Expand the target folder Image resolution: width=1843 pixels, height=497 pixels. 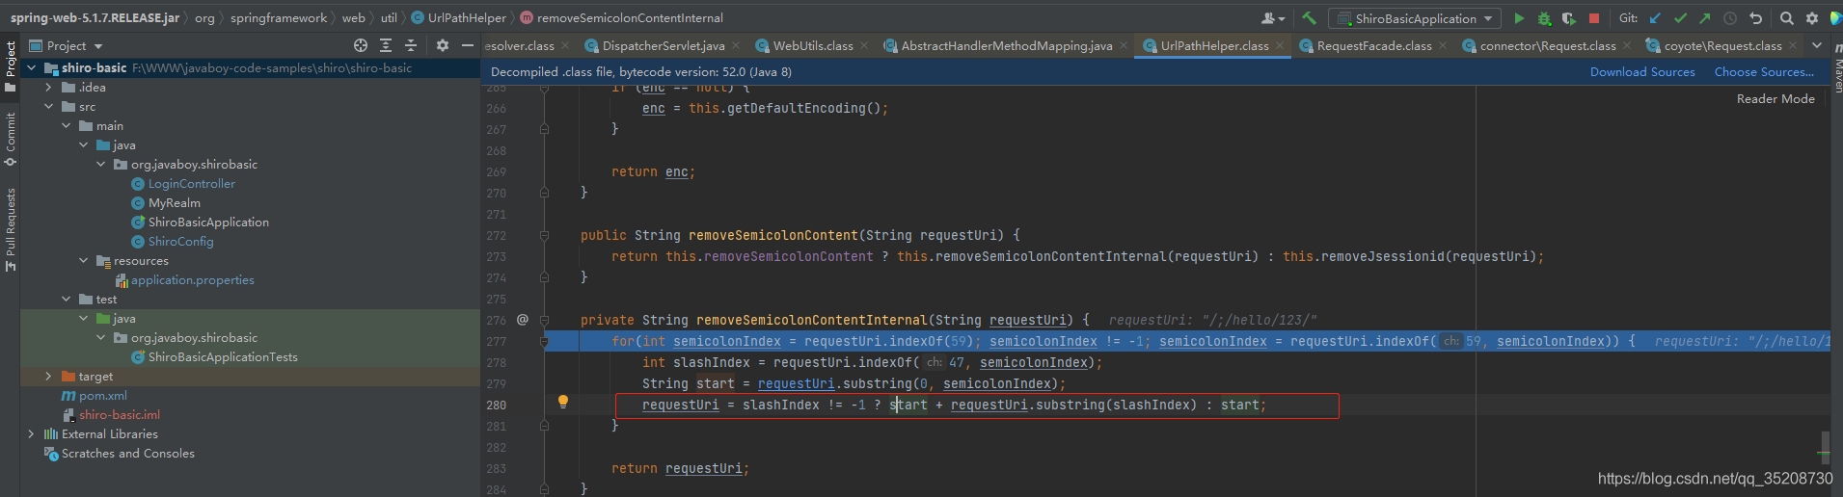click(x=48, y=377)
